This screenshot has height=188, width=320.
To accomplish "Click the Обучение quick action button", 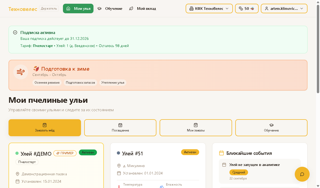I will (271, 128).
